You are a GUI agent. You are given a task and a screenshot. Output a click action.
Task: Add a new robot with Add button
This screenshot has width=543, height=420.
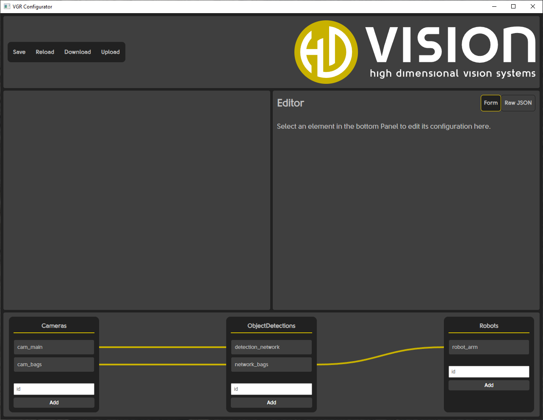pos(489,385)
